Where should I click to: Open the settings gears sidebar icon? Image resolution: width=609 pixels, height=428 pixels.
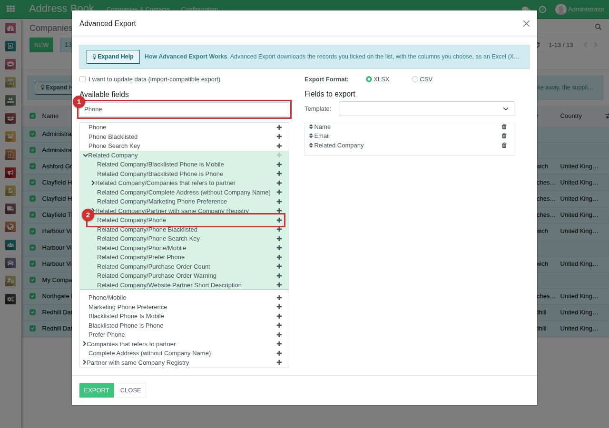pos(10,299)
